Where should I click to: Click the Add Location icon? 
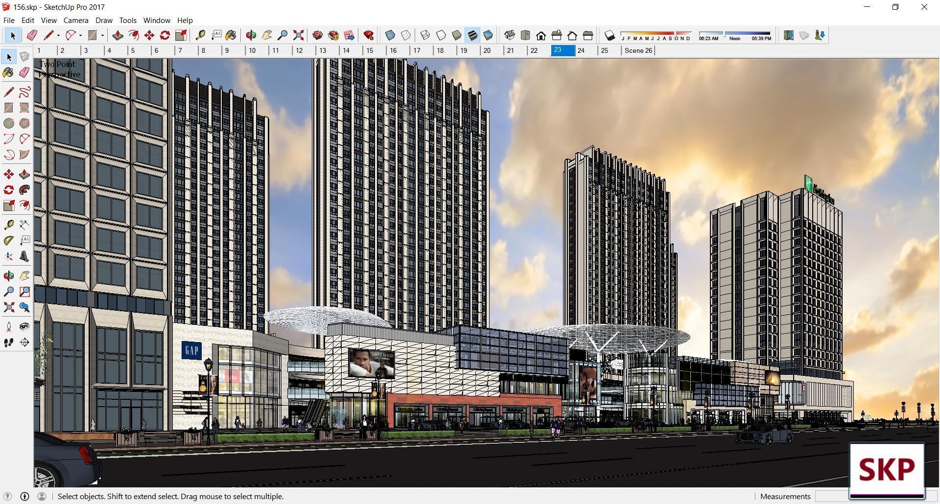click(x=789, y=35)
